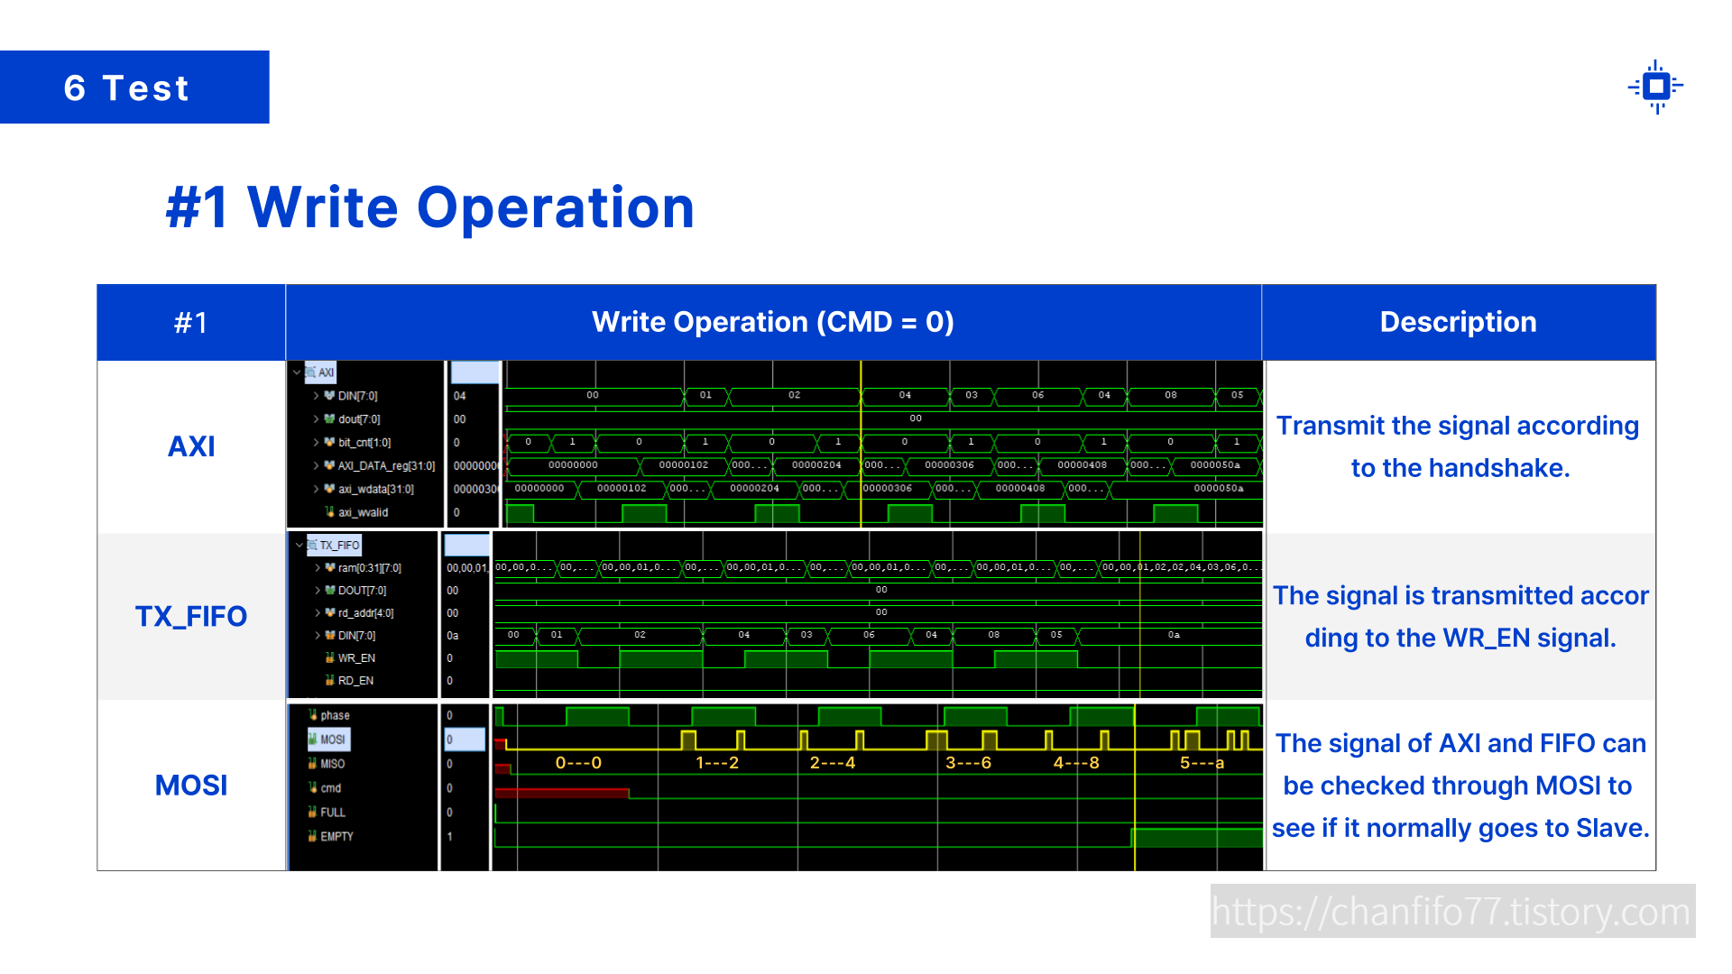Click the chip icon in top-right corner
1732x974 pixels.
click(1655, 87)
